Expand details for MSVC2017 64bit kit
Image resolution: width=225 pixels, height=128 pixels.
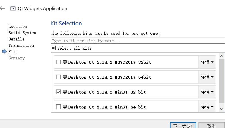(x=207, y=77)
